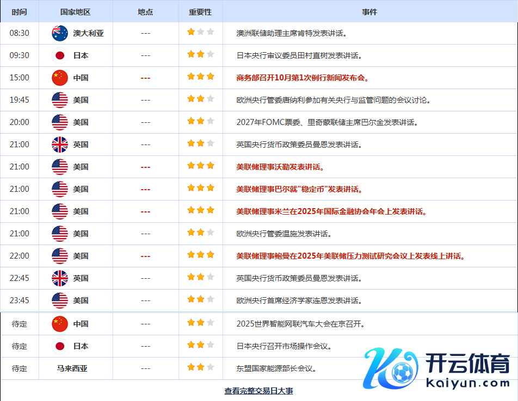Open the 商务部召开10月第1次例行新闻发布会 event

point(303,78)
